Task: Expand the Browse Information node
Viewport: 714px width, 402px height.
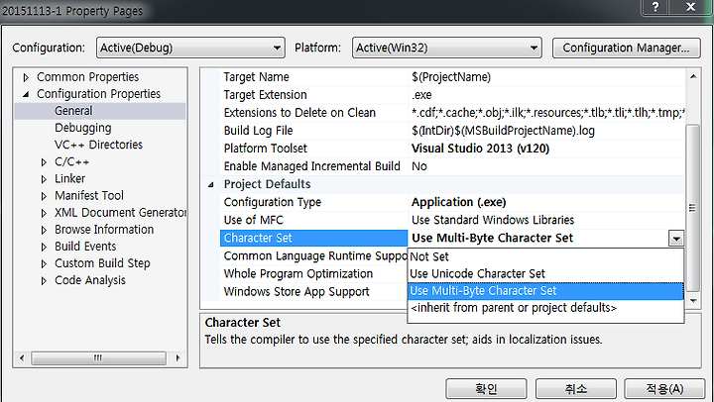Action: click(x=44, y=230)
